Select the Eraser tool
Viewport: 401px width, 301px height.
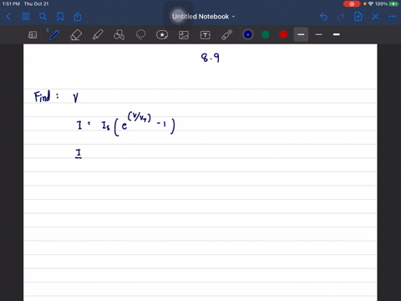pos(76,35)
